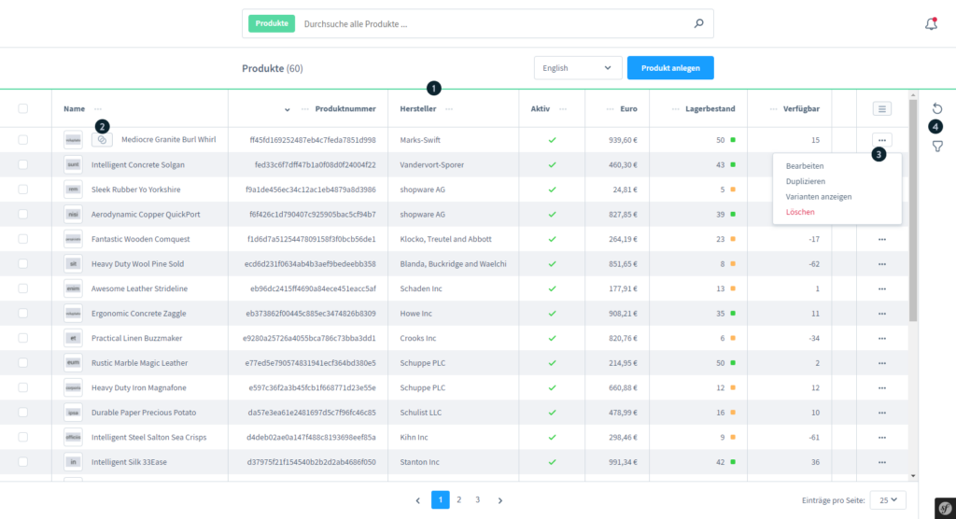
Task: Open the column settings list icon
Action: [881, 109]
